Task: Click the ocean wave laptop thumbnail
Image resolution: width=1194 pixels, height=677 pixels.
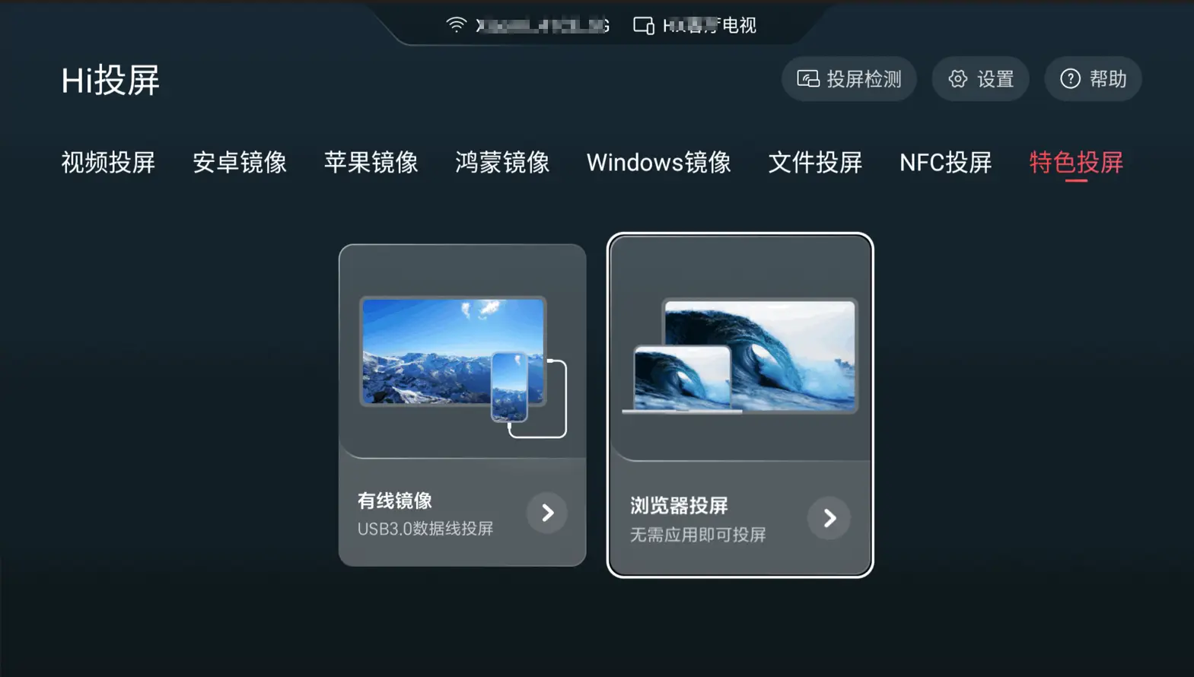Action: pos(740,356)
